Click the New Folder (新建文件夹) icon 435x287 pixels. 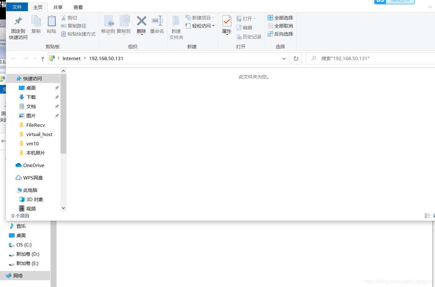pos(176,21)
